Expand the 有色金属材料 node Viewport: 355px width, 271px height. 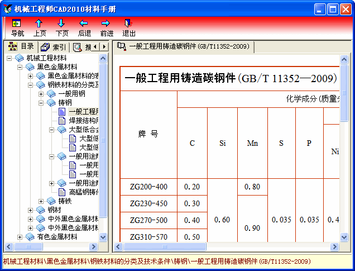[x=20, y=237]
